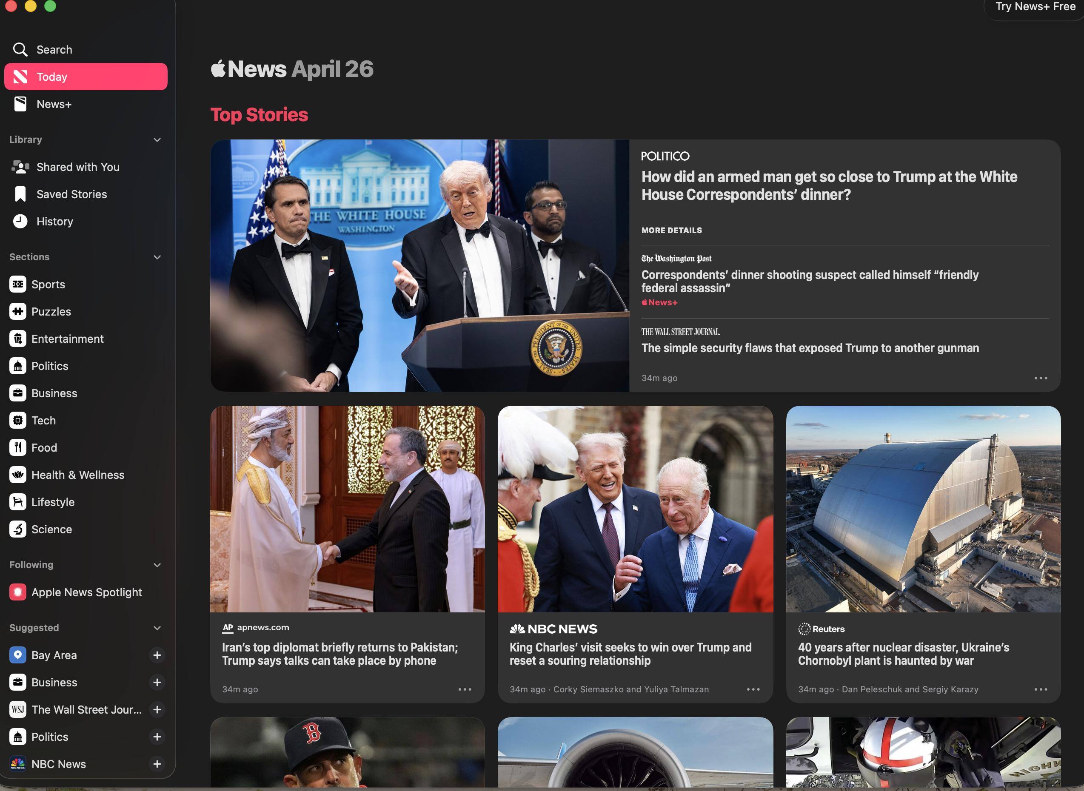Click the Sports section icon
The width and height of the screenshot is (1084, 791).
[18, 285]
